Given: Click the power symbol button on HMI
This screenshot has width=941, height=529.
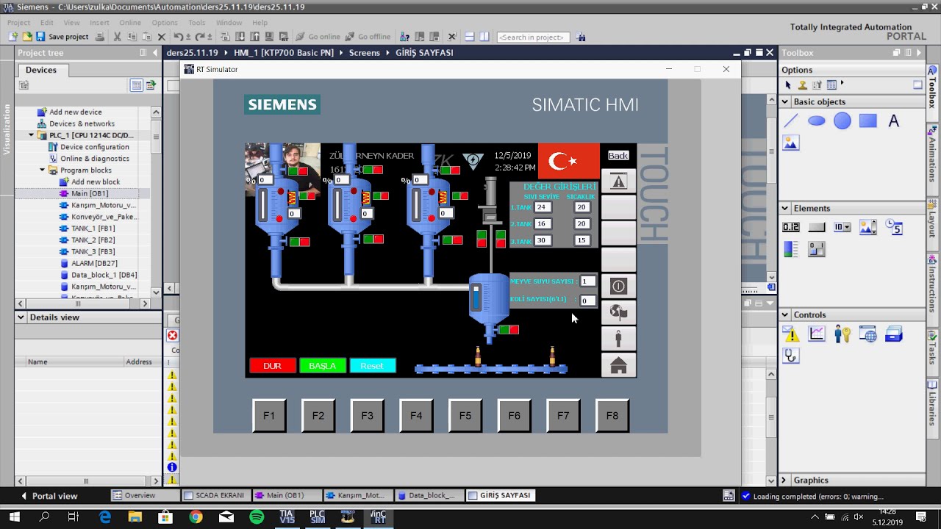Looking at the screenshot, I should point(618,286).
